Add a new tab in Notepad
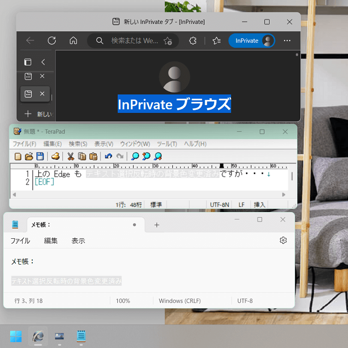Image resolution: width=348 pixels, height=348 pixels. [x=157, y=225]
